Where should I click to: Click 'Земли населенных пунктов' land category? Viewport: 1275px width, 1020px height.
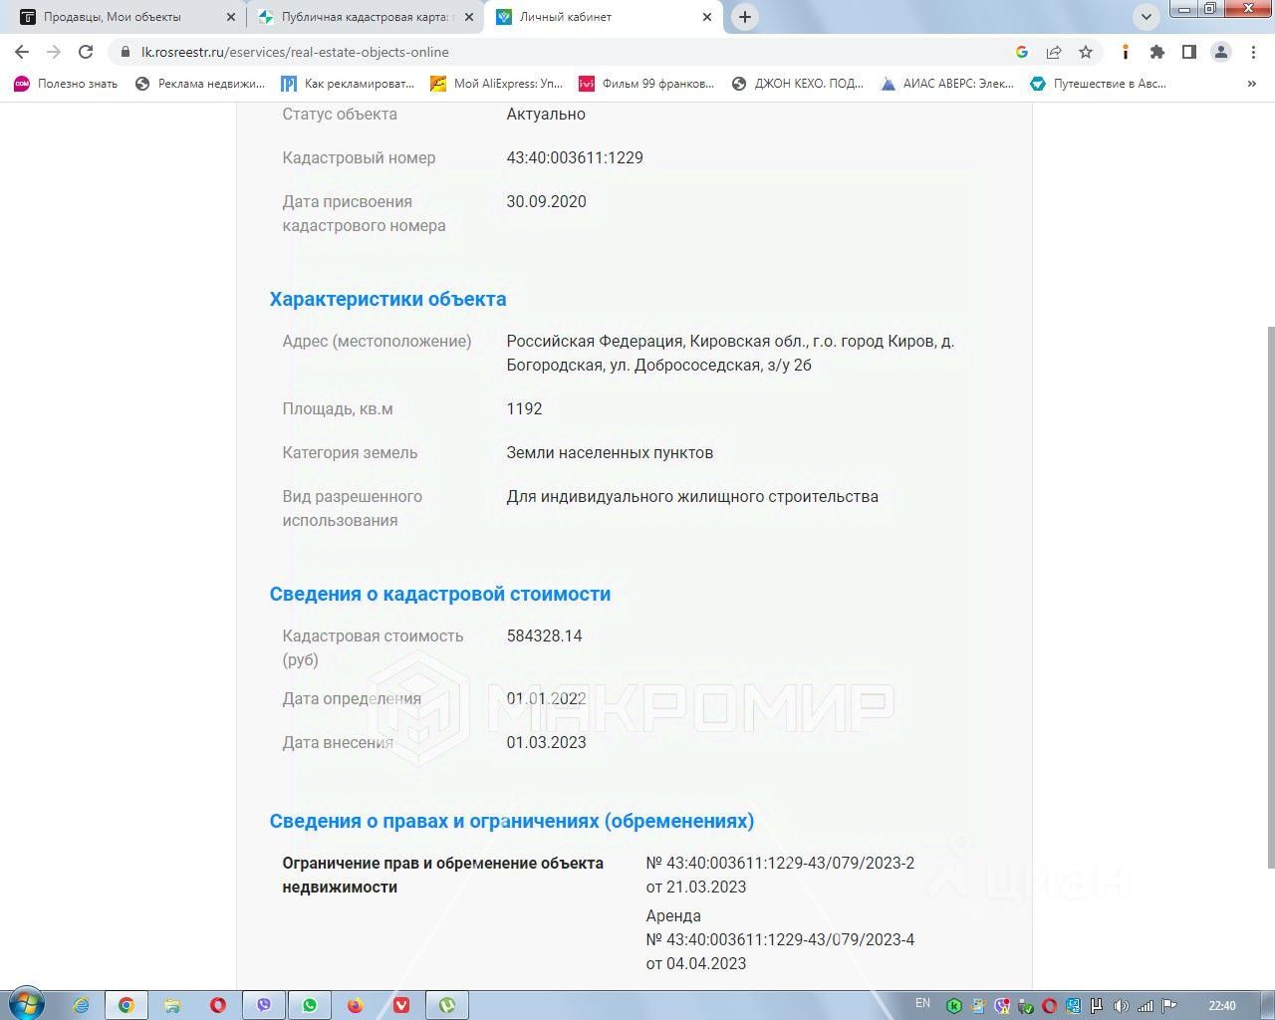pos(610,452)
